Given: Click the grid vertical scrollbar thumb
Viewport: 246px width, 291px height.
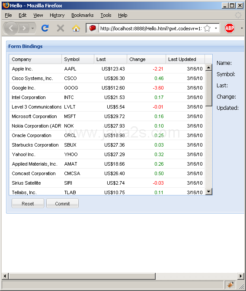Looking at the screenshot, I should (209, 88).
